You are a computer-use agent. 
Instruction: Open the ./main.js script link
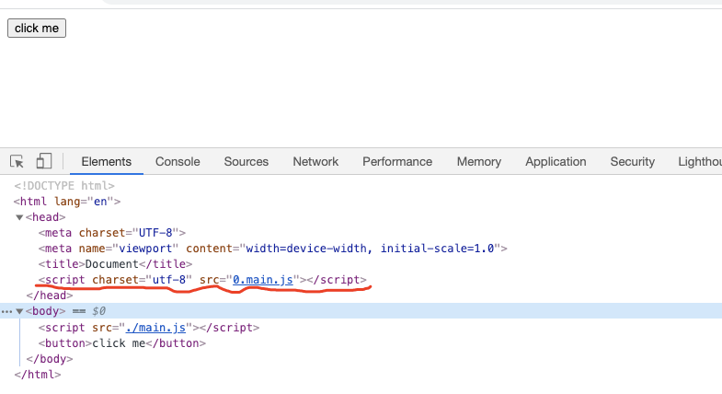point(155,328)
